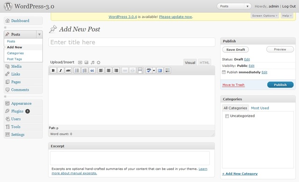Align text left in editor
The width and height of the screenshot is (299, 182).
click(x=101, y=70)
